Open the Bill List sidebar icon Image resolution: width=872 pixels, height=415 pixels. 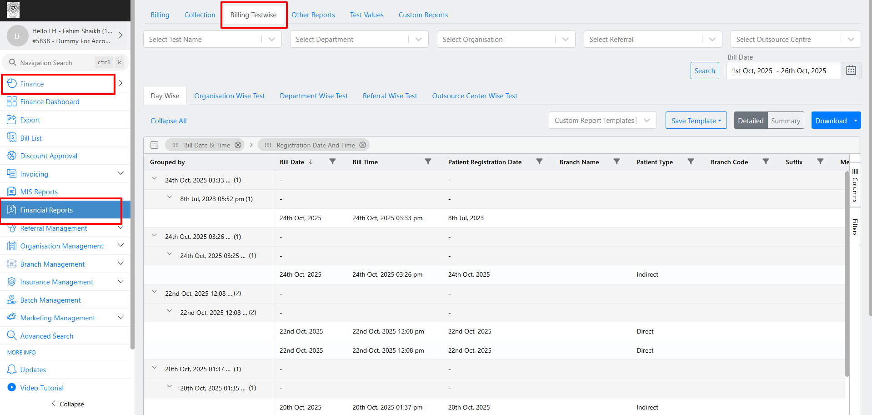[12, 138]
